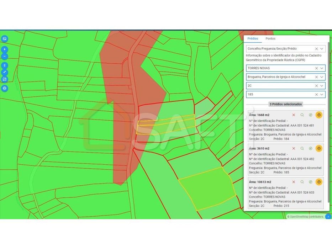Viewport: 332px width, 249px height.
Task: Click the 2C section field
Action: click(286, 86)
